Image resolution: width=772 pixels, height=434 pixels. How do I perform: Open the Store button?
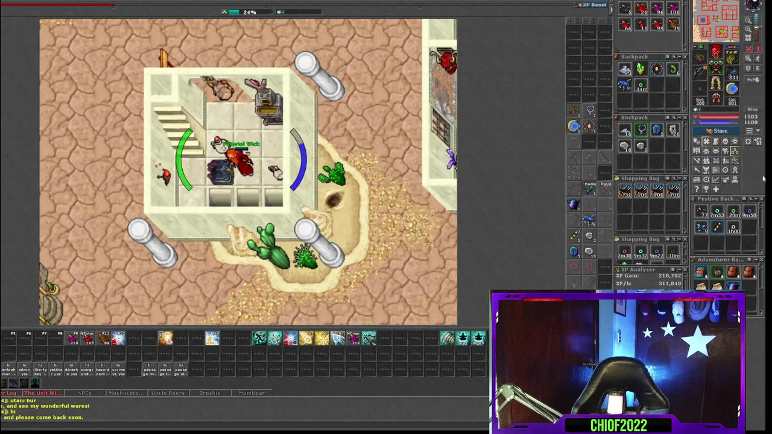click(x=716, y=131)
